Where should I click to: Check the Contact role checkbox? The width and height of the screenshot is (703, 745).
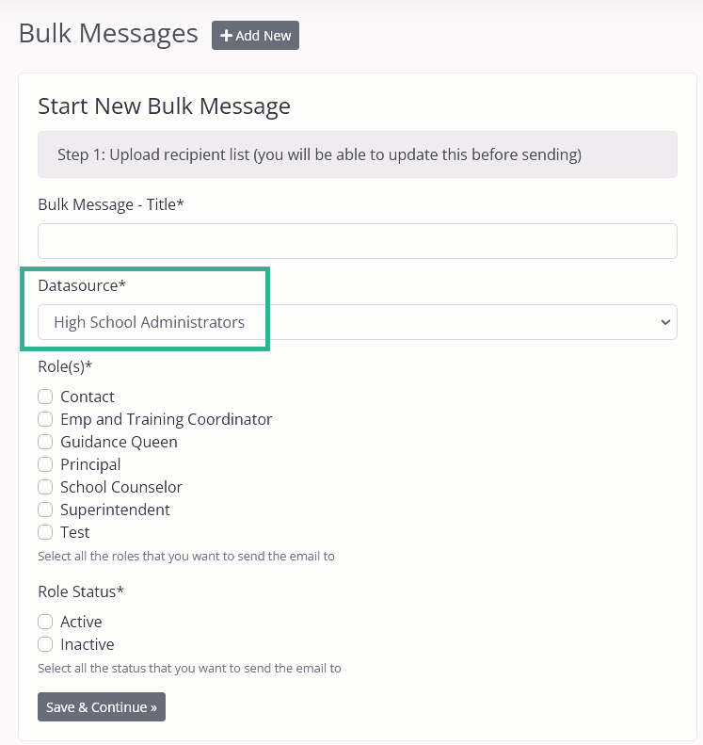point(45,397)
